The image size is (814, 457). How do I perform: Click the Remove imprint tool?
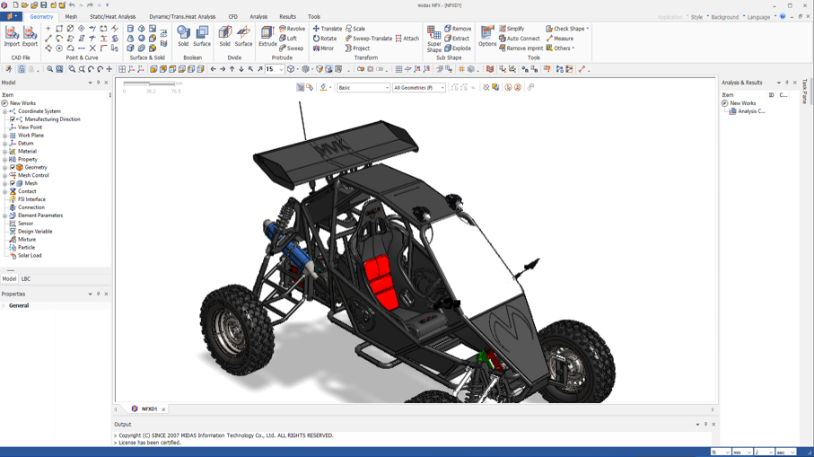tap(521, 48)
